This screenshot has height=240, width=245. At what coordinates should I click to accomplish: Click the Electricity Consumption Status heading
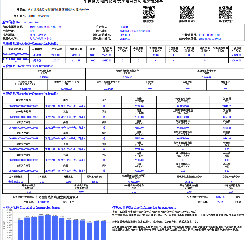tap(31, 207)
